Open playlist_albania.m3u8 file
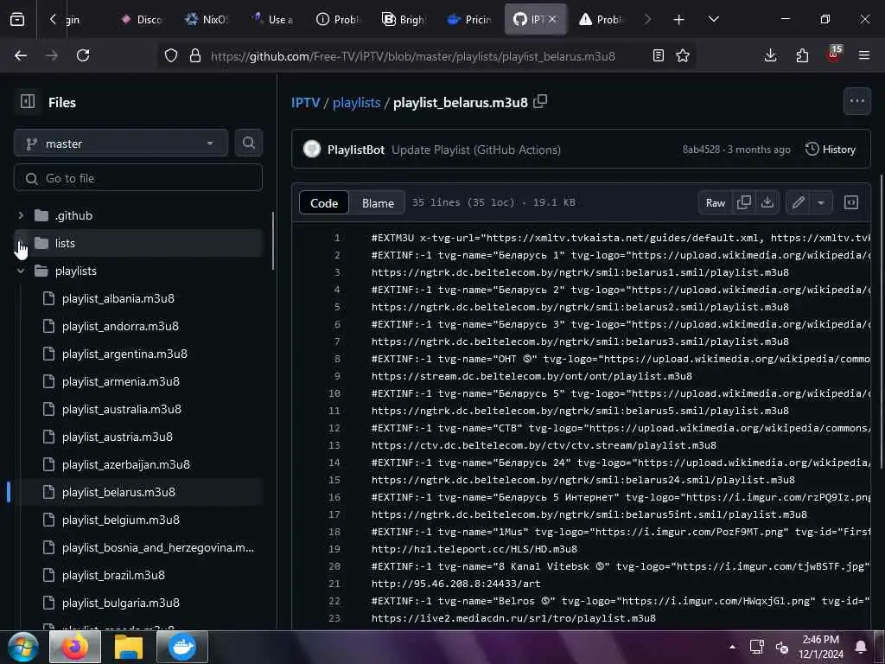The width and height of the screenshot is (885, 664). coord(118,298)
